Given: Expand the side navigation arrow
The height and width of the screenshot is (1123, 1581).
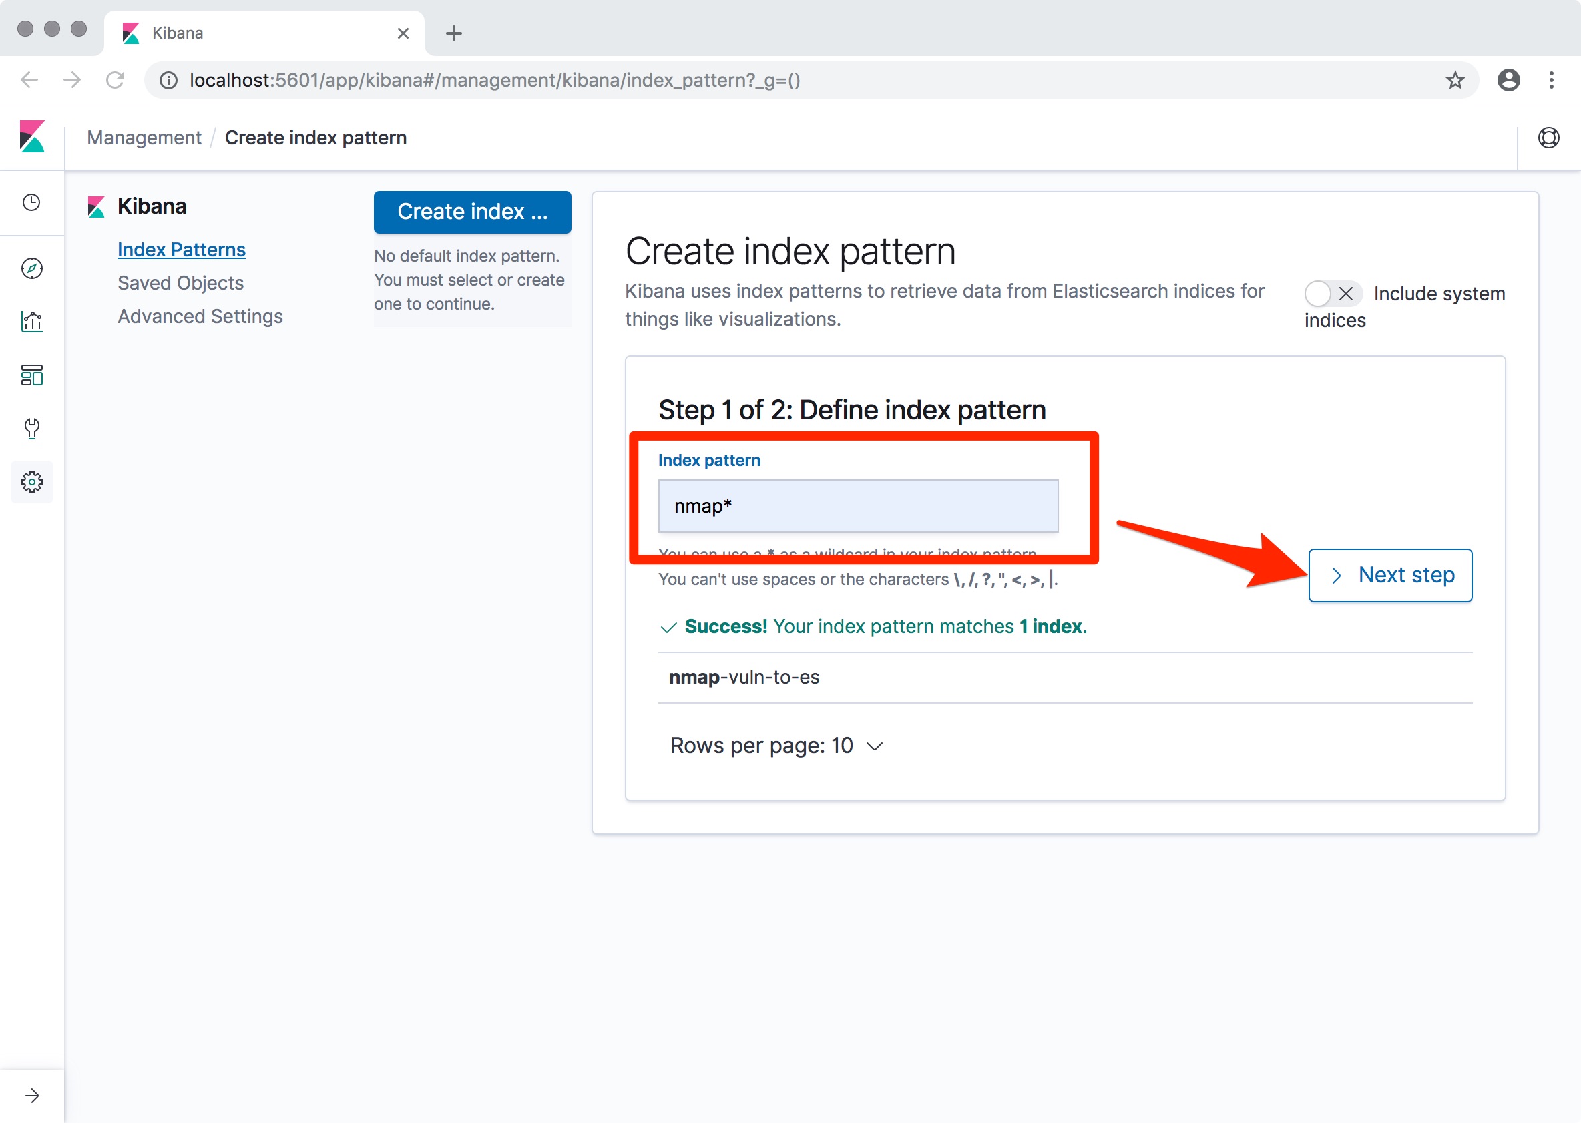Looking at the screenshot, I should click(32, 1096).
